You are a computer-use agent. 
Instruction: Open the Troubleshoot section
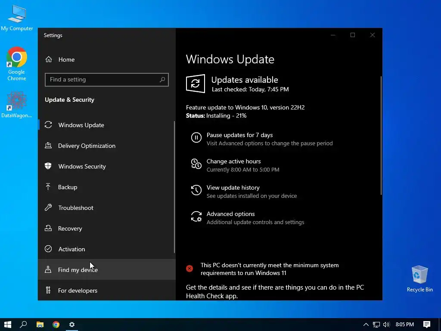[x=107, y=208]
